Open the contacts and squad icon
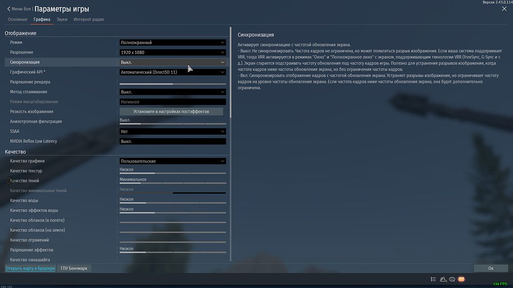 (x=443, y=279)
